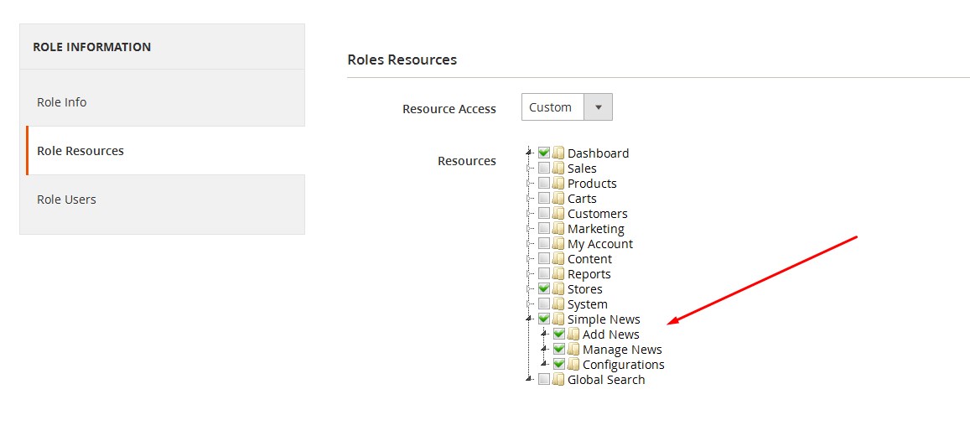Screen dimensions: 970x441
Task: Expand the Marketing tree node
Action: 529,229
